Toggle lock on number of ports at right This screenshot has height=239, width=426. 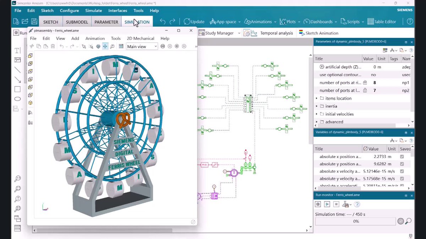[x=365, y=82]
